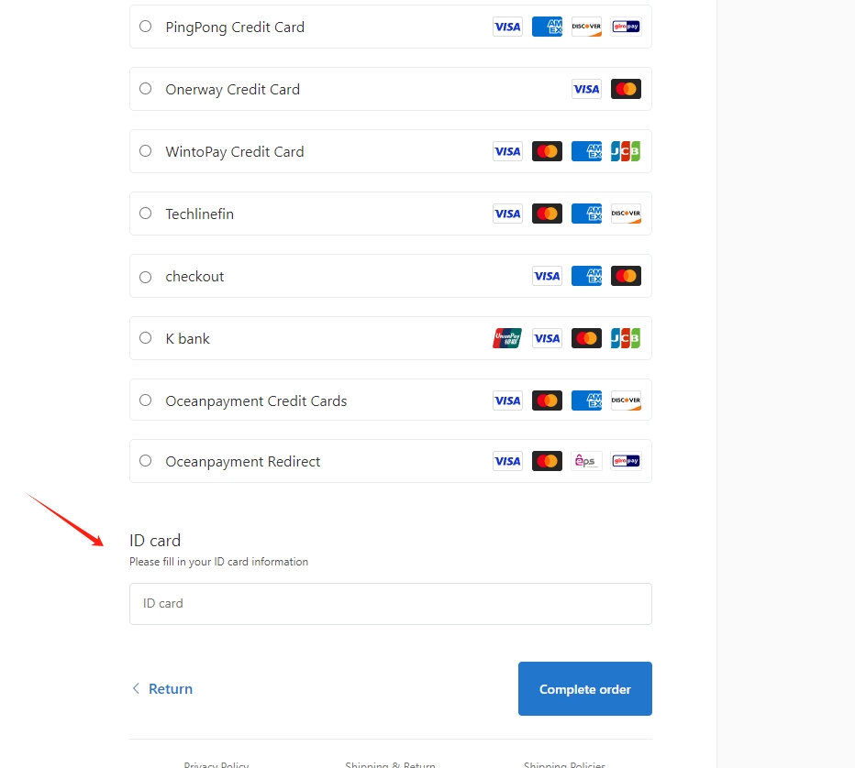The height and width of the screenshot is (768, 855).
Task: Click the Amex icon in checkout row
Action: coord(587,276)
